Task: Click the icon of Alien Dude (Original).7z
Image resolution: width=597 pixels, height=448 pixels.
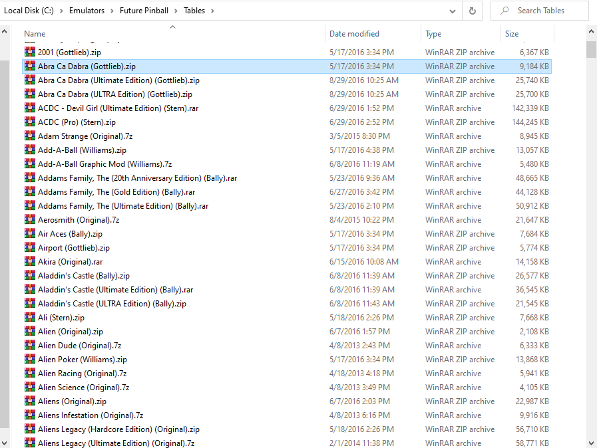Action: 30,345
